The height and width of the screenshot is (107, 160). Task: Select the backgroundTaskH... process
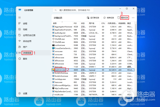93,36
